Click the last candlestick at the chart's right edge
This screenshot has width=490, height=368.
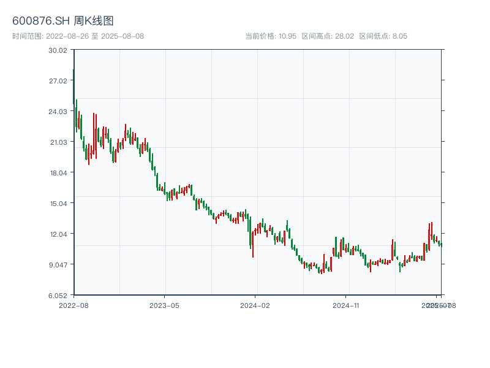tap(441, 245)
